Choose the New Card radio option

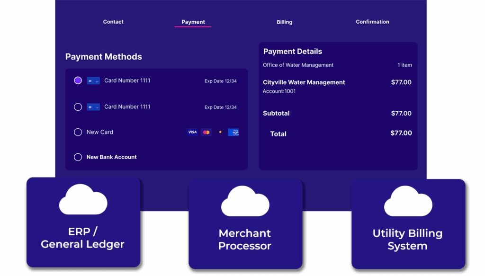tap(78, 132)
